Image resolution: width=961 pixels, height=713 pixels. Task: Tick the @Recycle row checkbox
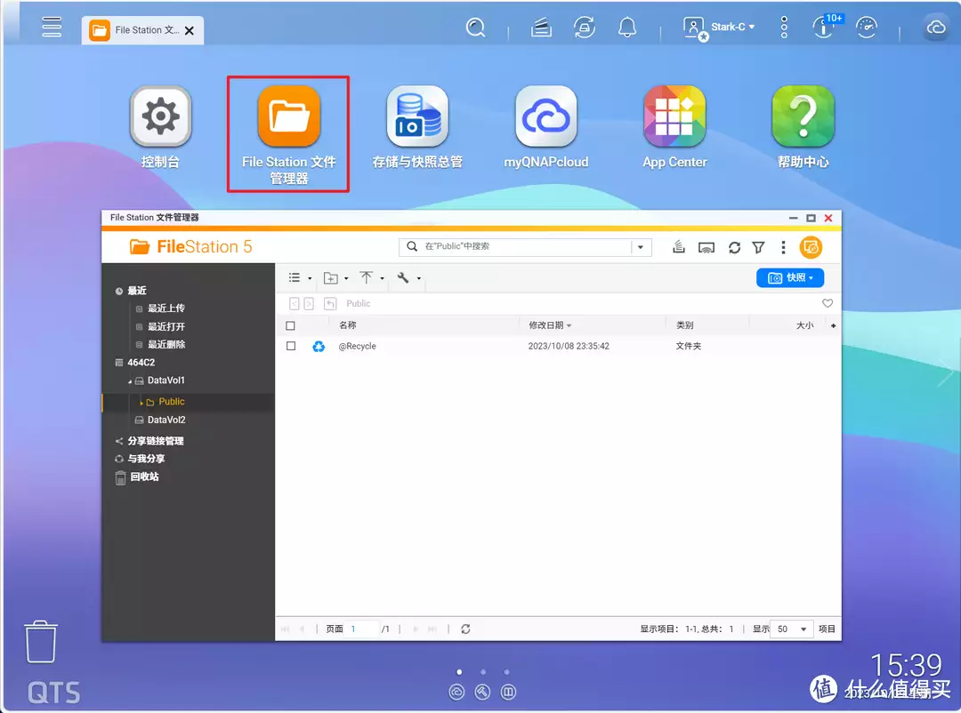point(290,346)
